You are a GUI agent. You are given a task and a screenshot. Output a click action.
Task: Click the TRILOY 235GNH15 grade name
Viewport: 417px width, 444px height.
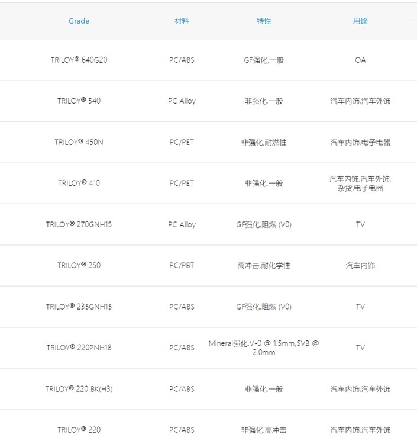pos(79,307)
